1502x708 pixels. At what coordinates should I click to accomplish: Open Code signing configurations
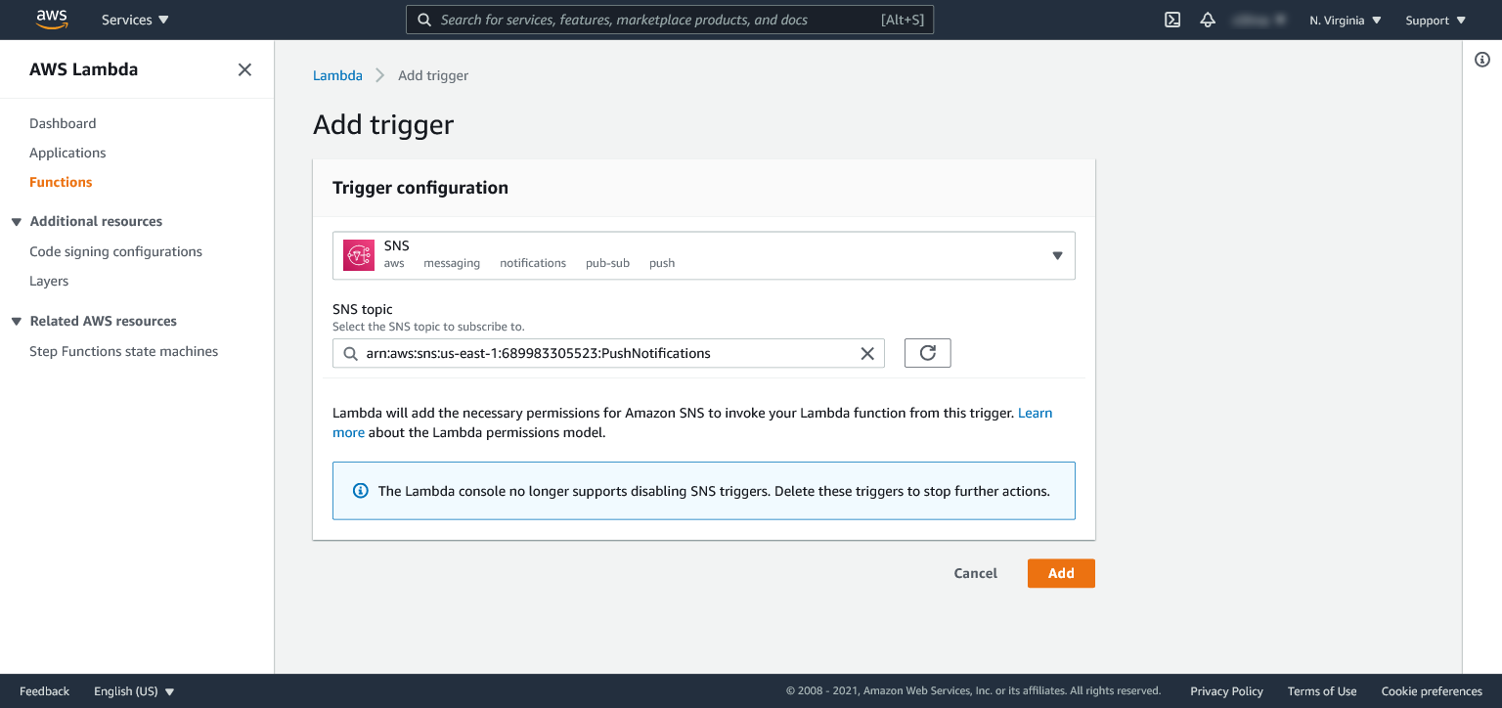point(115,251)
